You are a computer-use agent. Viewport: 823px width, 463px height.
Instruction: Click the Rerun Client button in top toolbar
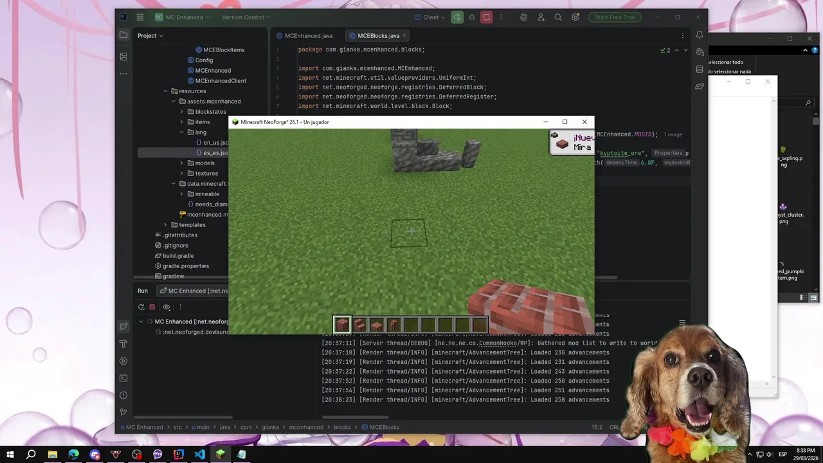click(457, 17)
